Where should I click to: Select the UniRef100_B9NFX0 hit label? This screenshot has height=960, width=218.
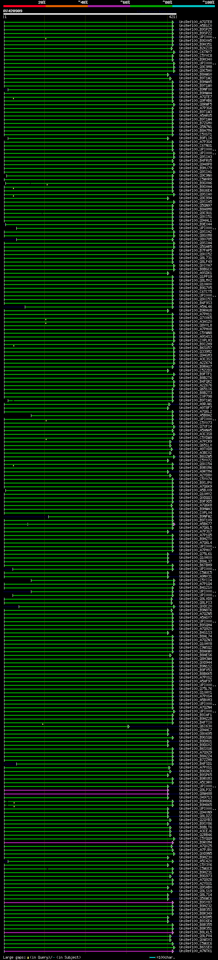[195, 90]
